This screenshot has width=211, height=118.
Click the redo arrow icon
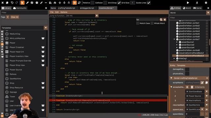point(17,3)
